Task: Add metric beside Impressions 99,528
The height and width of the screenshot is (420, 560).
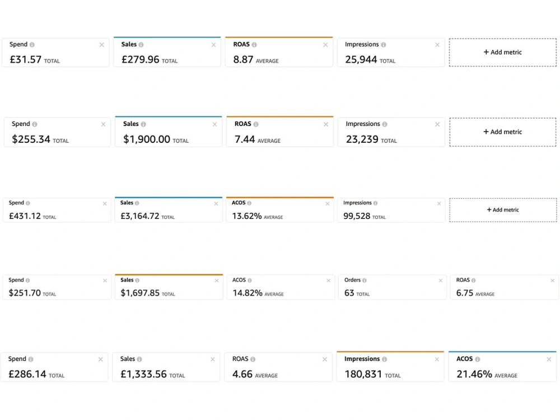Action: click(503, 210)
